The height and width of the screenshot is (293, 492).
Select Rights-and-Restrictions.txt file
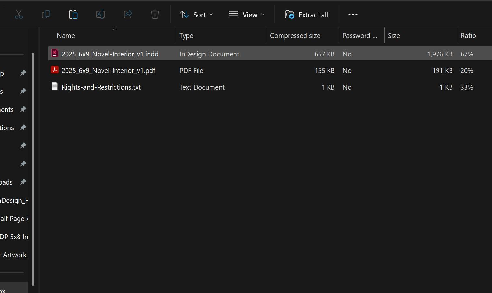(x=101, y=87)
